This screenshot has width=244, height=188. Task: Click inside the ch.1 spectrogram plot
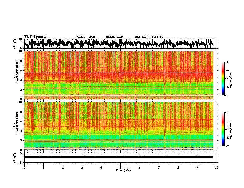coord(119,75)
